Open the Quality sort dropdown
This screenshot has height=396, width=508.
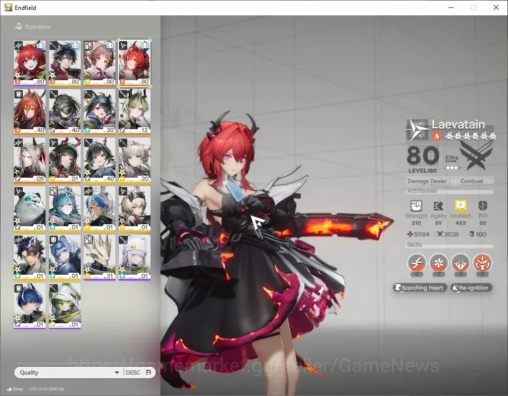click(69, 372)
